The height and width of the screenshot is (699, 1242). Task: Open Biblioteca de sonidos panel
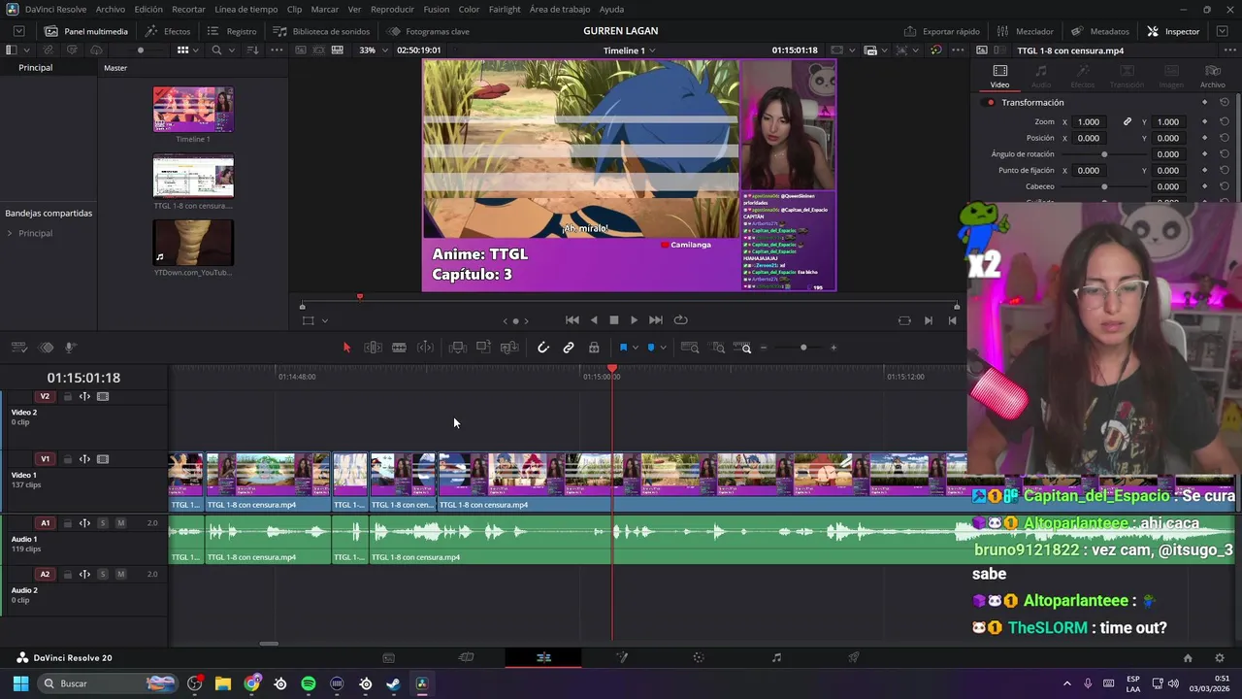[321, 31]
